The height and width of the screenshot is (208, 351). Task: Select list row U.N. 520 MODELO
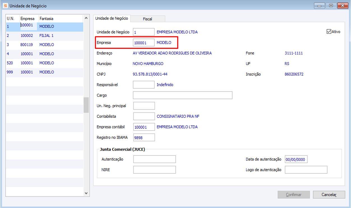coord(45,63)
